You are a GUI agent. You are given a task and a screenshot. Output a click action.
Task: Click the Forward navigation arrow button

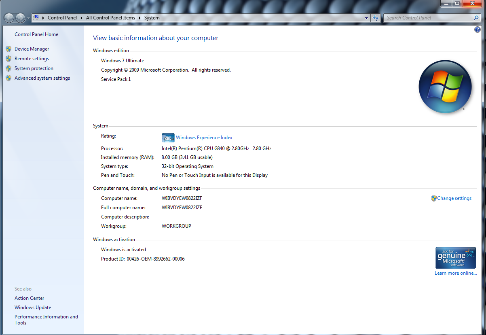coord(20,18)
